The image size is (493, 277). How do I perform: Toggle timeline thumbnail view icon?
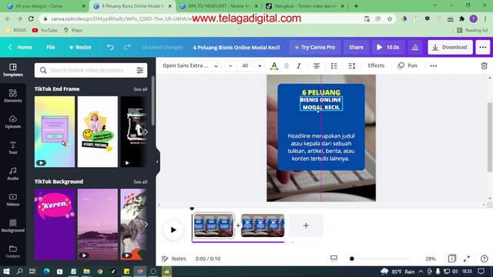point(334,259)
